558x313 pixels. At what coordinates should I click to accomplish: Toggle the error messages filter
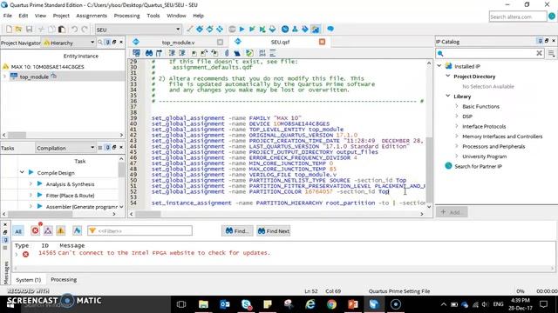(35, 231)
